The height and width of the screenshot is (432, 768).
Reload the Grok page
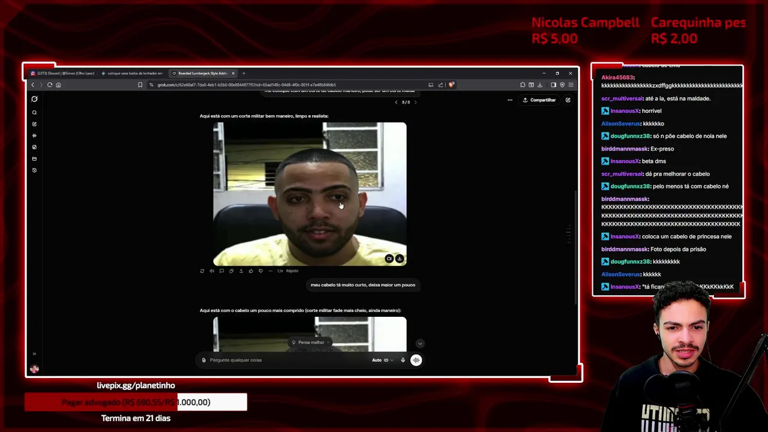tap(50, 85)
